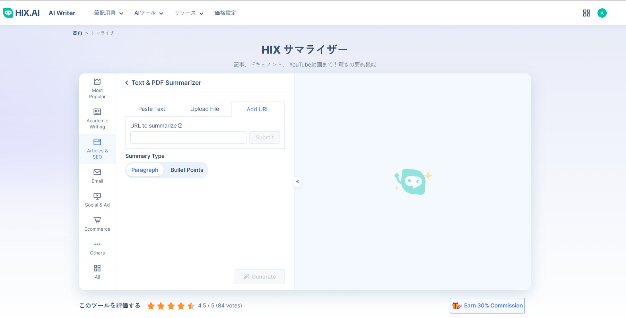This screenshot has width=626, height=318.
Task: Rate the tool with the fourth star
Action: click(x=181, y=306)
